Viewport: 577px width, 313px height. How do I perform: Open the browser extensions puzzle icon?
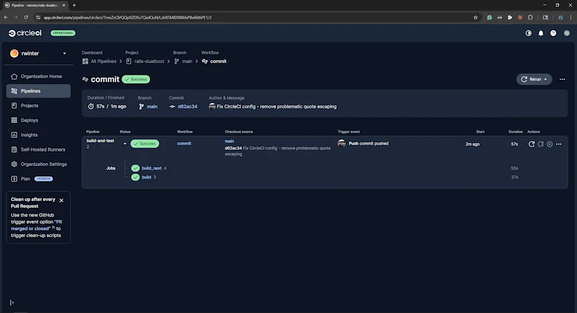point(530,17)
